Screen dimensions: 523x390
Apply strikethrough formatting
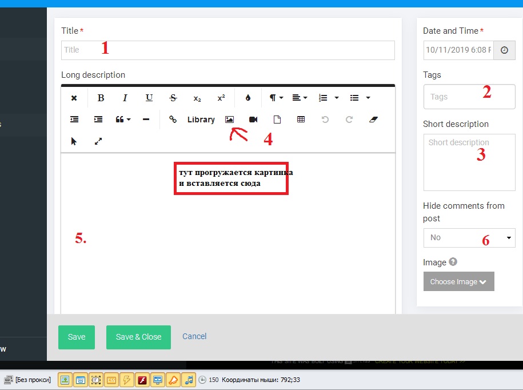tap(173, 98)
